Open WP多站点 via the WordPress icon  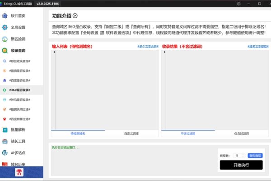5,153
